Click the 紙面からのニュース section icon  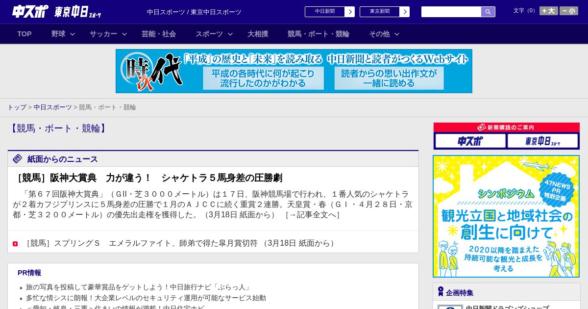click(18, 158)
